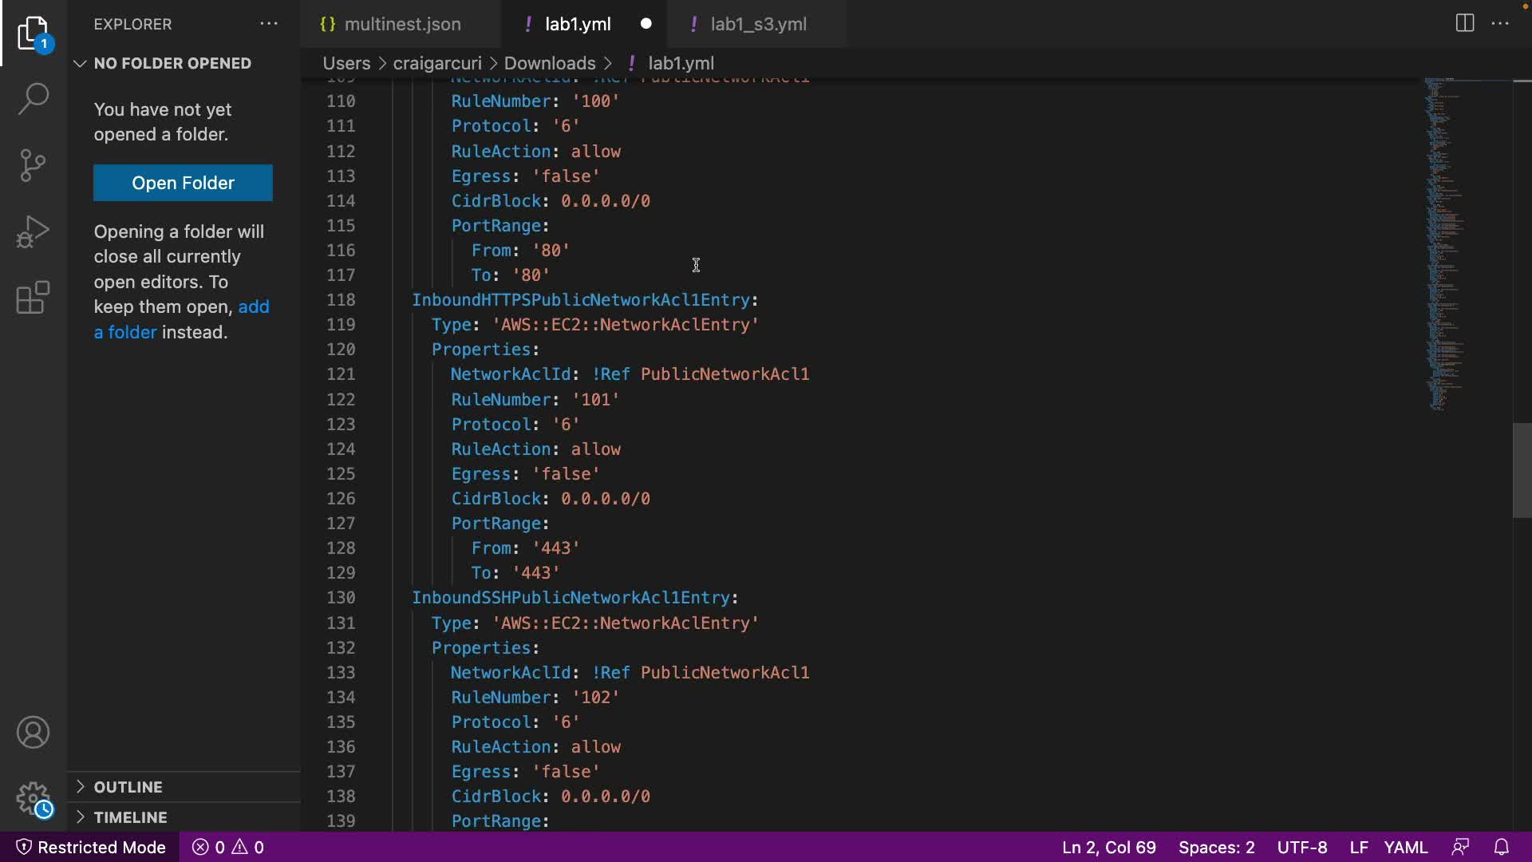Open the Extensions view
This screenshot has height=862, width=1532.
pyautogui.click(x=33, y=298)
